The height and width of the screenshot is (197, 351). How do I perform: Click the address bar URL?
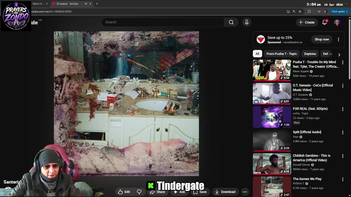(51, 11)
